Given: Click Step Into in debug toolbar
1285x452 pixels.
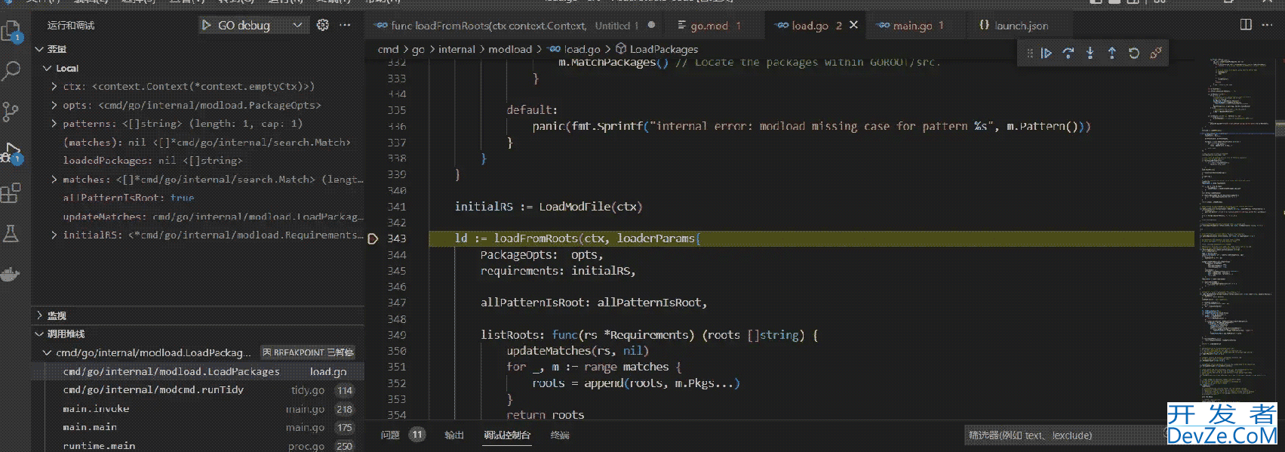Looking at the screenshot, I should 1090,53.
